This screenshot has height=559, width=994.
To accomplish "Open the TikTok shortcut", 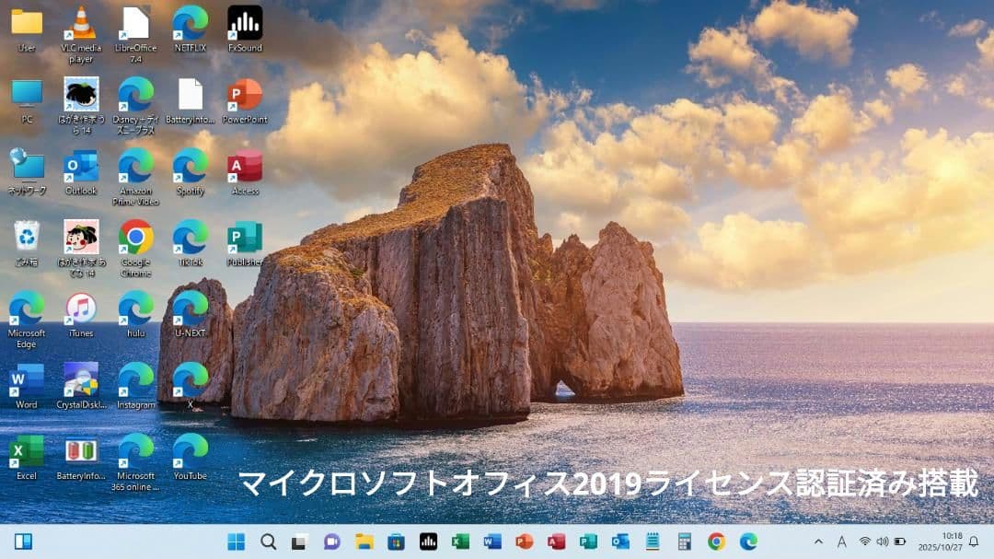I will tap(190, 236).
